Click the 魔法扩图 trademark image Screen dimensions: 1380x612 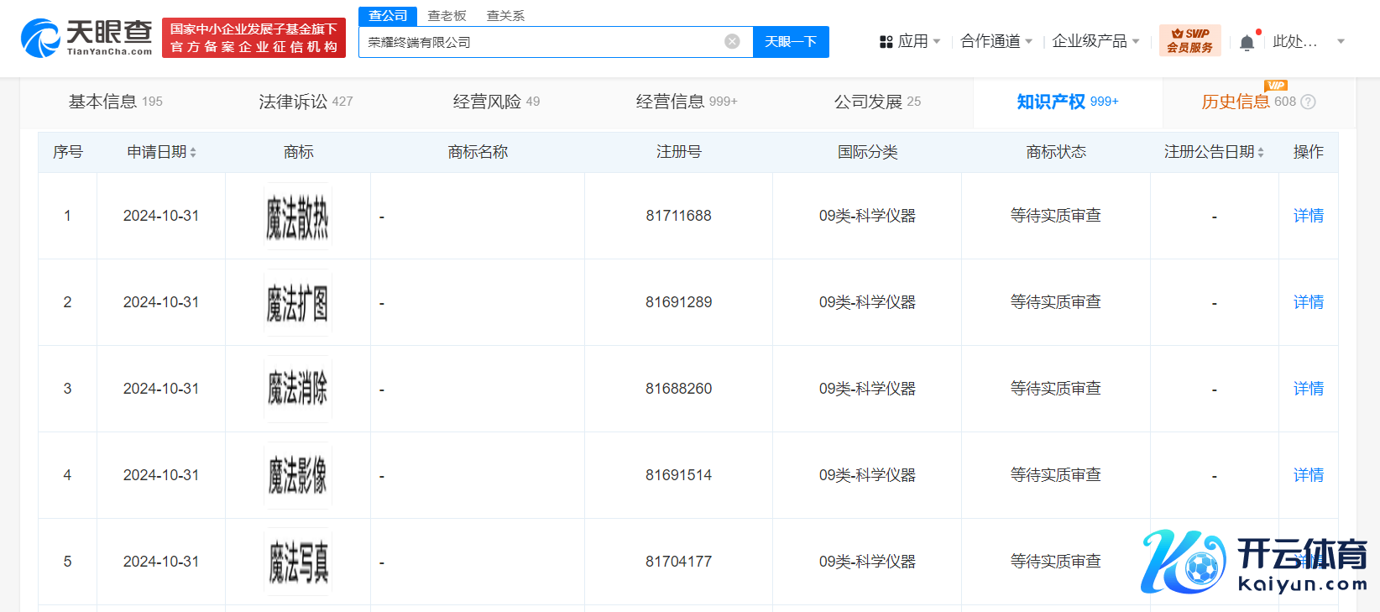[x=298, y=303]
